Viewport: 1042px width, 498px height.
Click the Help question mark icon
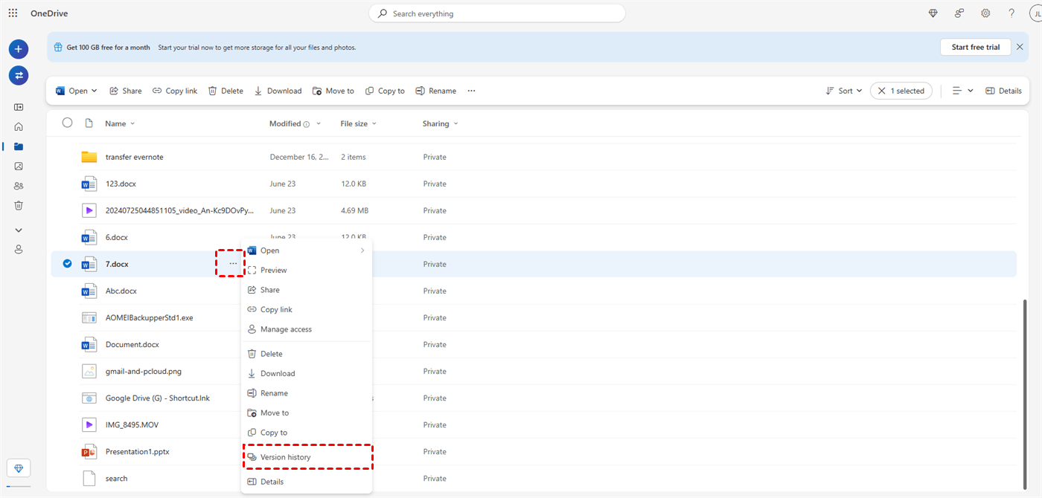pyautogui.click(x=1011, y=13)
